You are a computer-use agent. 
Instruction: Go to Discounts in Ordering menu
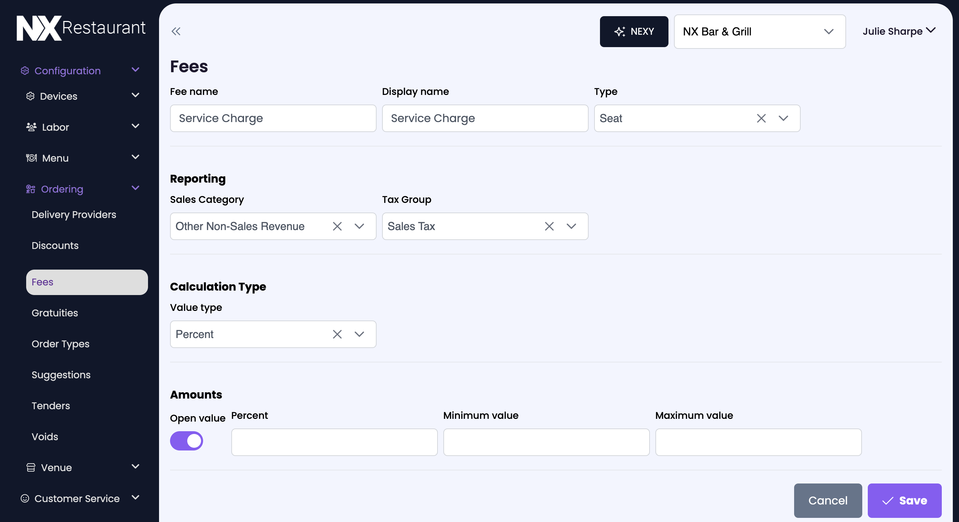click(55, 246)
